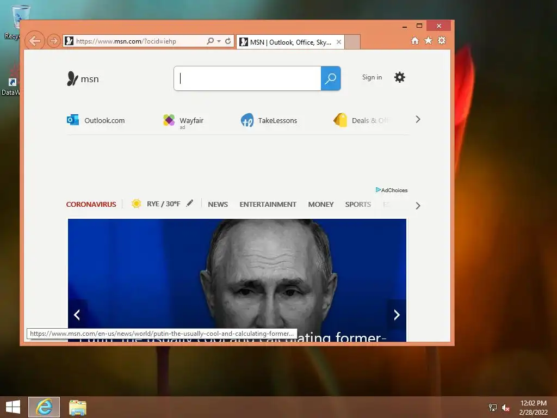Open the Windows Start button
The image size is (557, 418).
(13, 407)
